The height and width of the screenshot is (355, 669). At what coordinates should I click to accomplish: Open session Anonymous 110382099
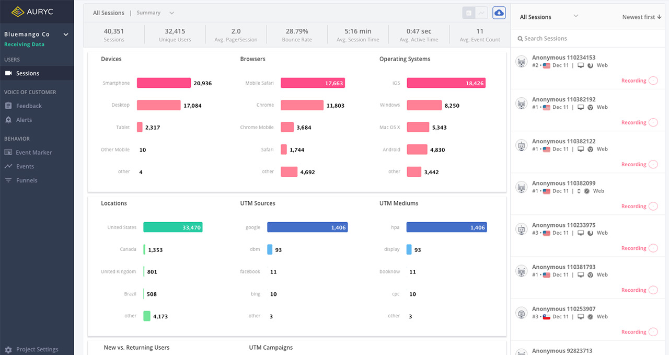[563, 184]
